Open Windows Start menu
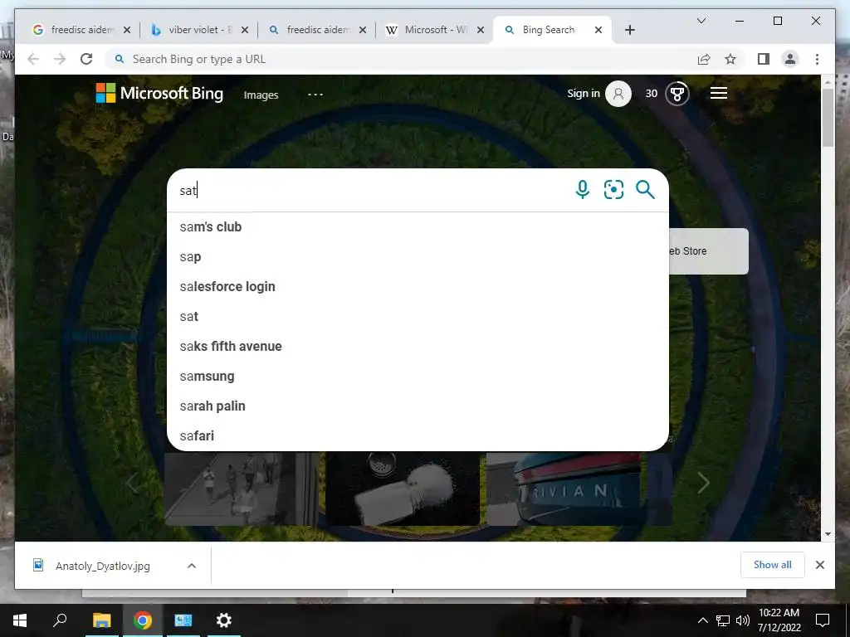The height and width of the screenshot is (637, 850). tap(20, 620)
